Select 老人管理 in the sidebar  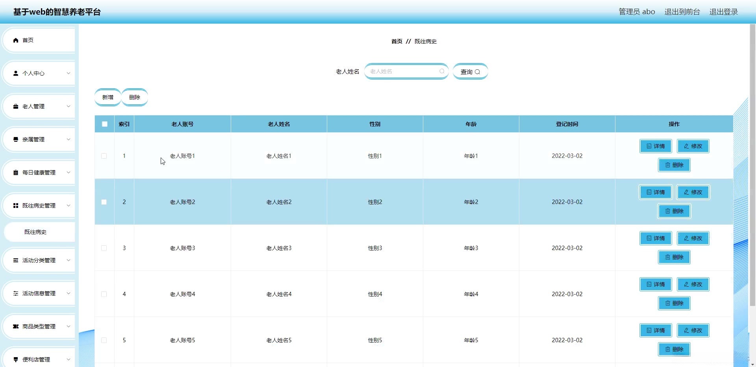tap(39, 106)
